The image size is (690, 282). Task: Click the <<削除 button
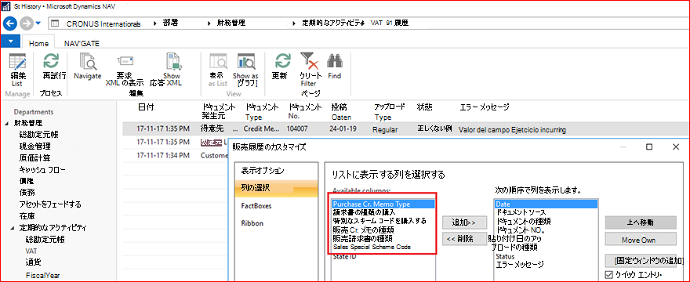click(x=464, y=239)
